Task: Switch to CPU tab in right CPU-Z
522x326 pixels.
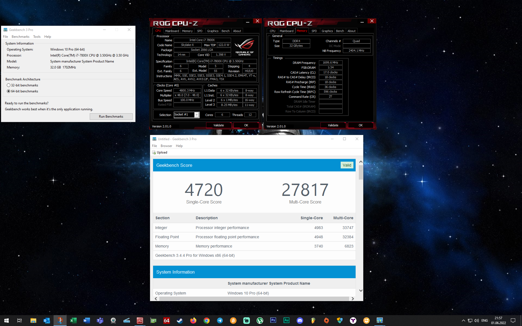Action: click(x=272, y=31)
